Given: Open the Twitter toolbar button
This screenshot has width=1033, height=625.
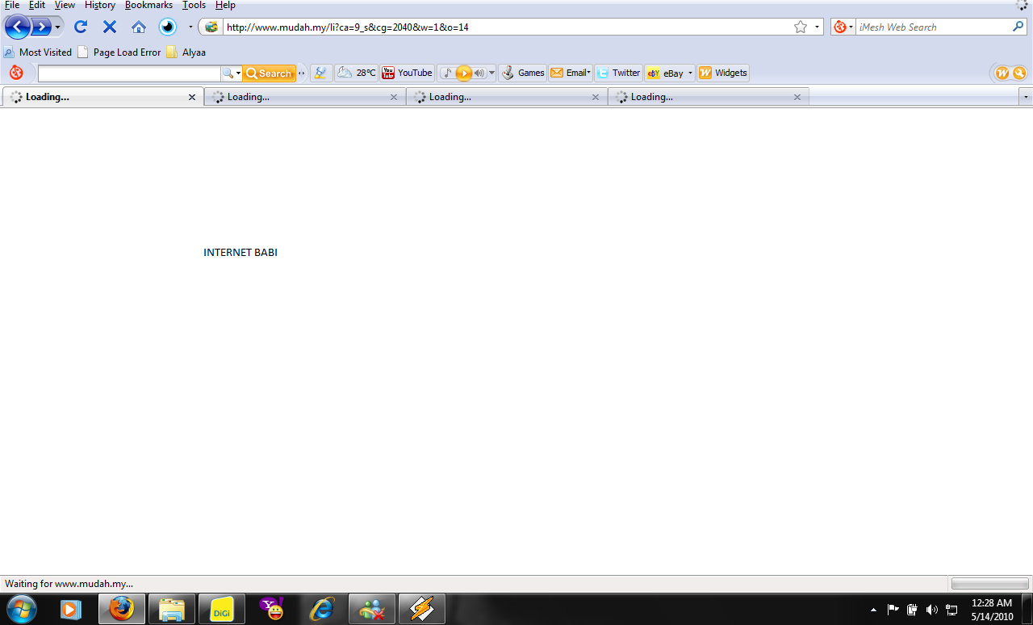Looking at the screenshot, I should coord(619,73).
